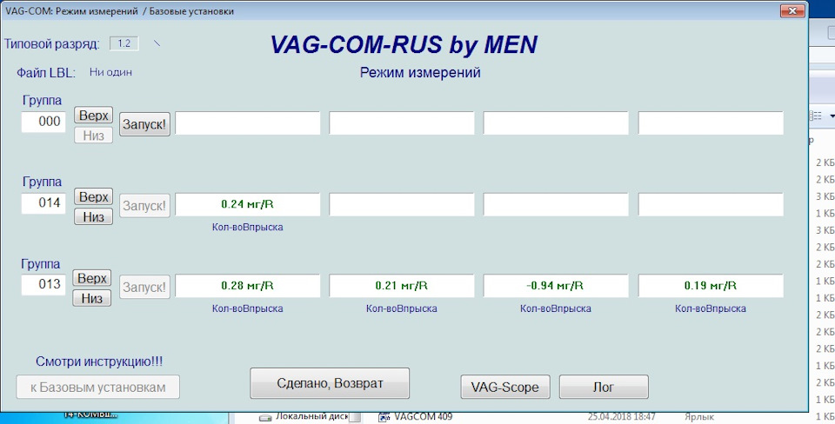Image resolution: width=835 pixels, height=424 pixels.
Task: Click the -0.94 мг/R value in group 013
Action: click(556, 286)
